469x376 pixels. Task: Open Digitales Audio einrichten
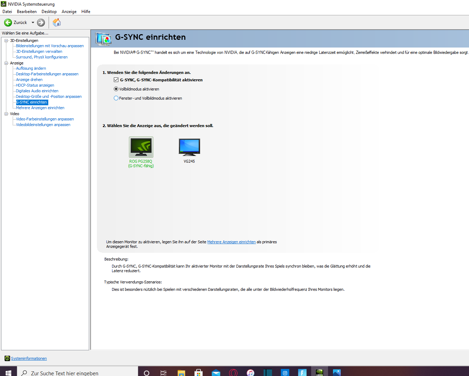(x=37, y=91)
